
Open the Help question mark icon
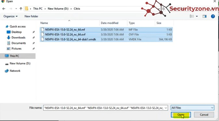tap(213, 16)
